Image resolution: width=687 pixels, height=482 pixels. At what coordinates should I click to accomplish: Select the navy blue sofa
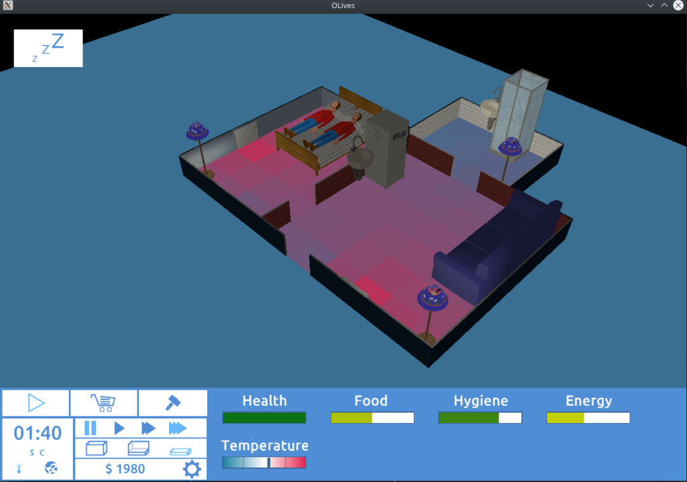click(495, 249)
